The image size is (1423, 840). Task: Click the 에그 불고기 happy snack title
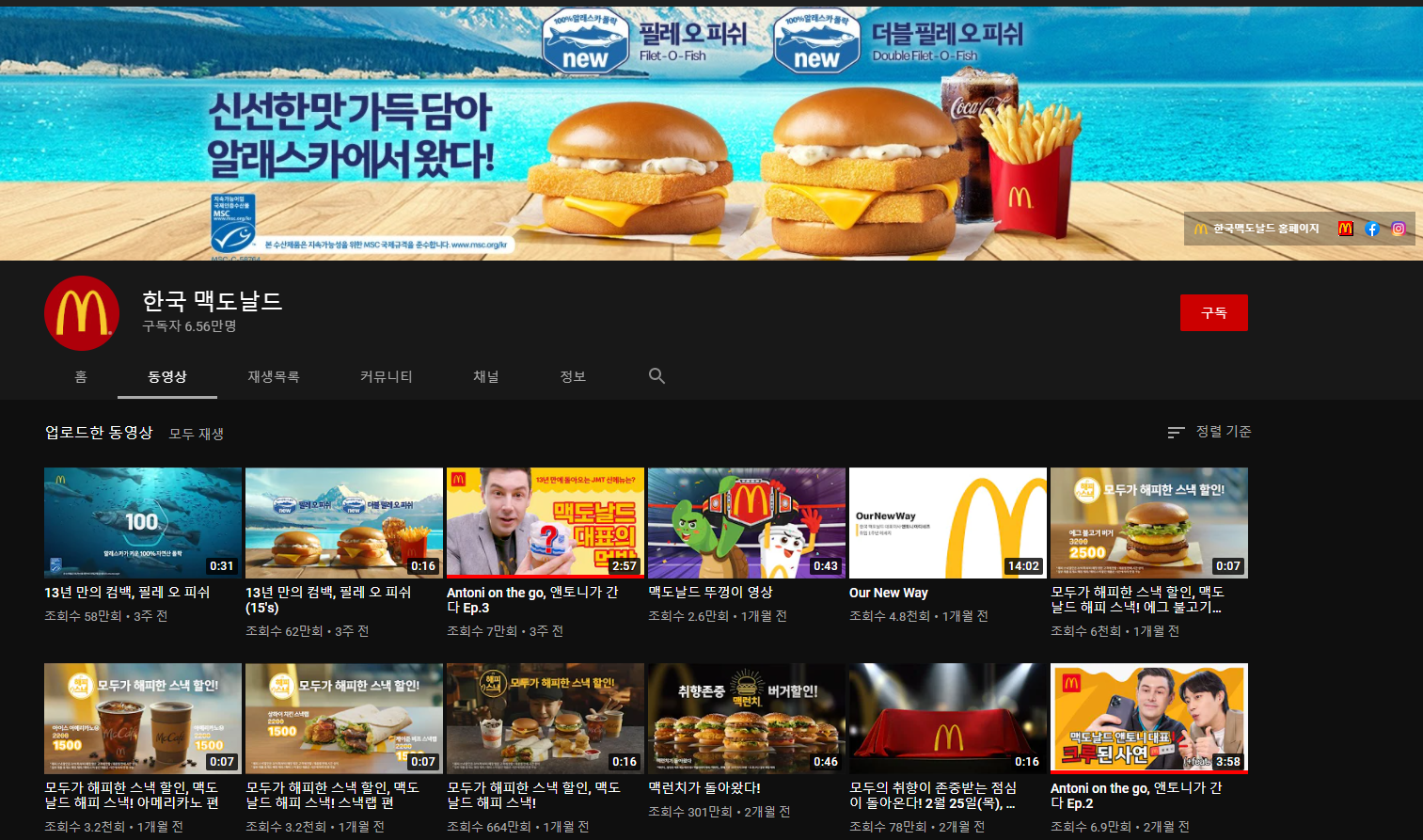click(x=1137, y=600)
